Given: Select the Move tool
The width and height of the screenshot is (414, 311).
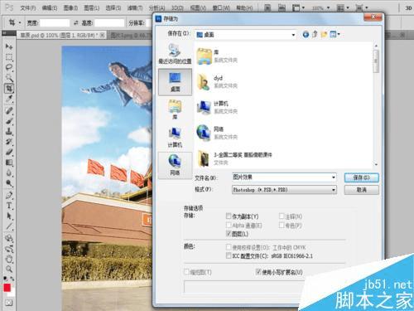Looking at the screenshot, I should pyautogui.click(x=9, y=46).
